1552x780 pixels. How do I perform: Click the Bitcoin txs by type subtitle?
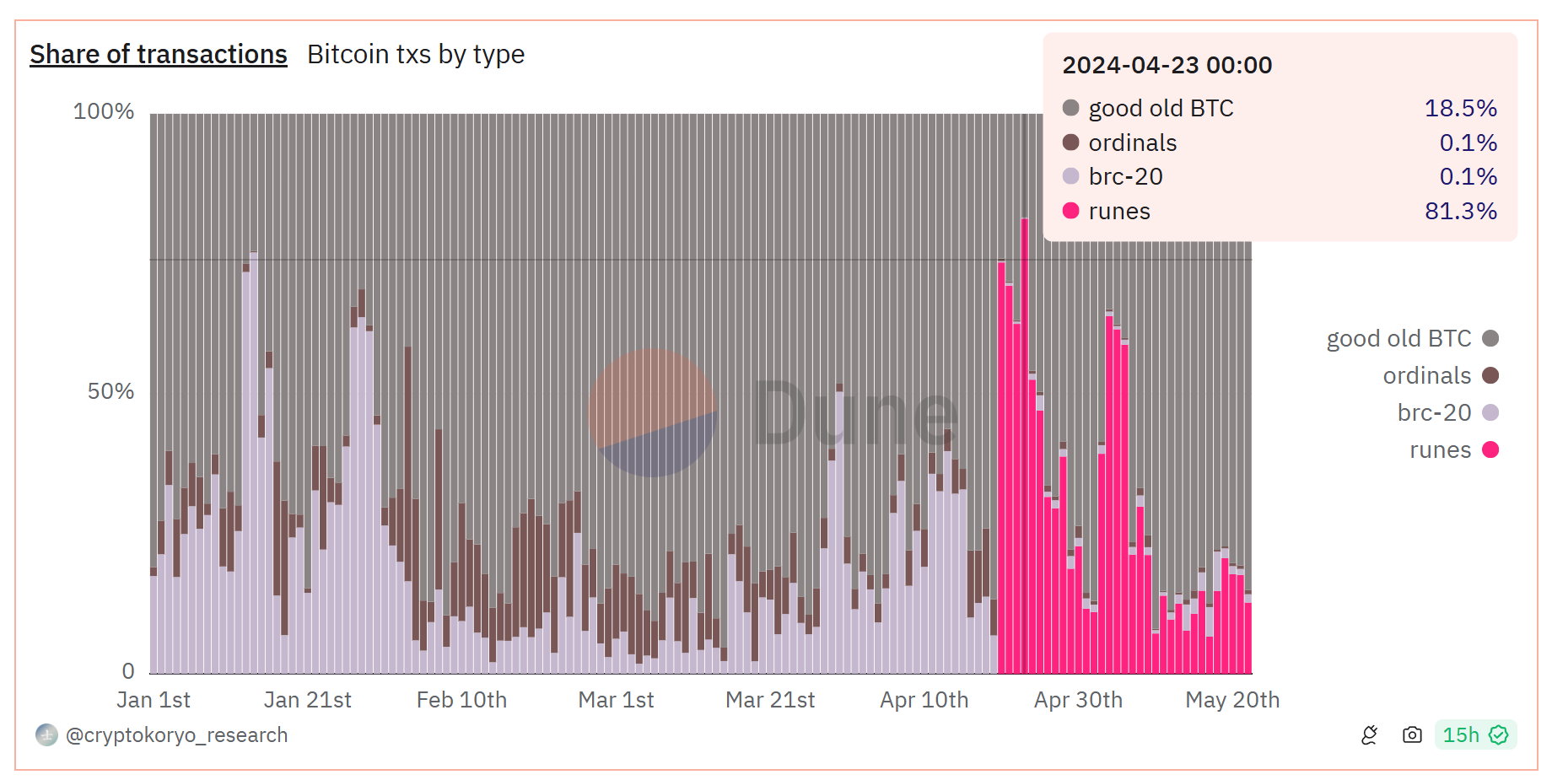[416, 55]
